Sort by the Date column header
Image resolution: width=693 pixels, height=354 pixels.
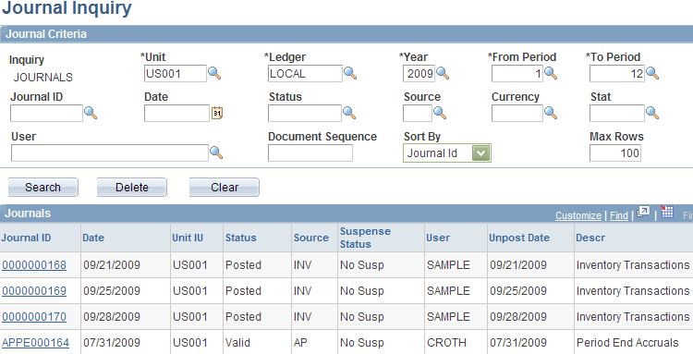93,238
